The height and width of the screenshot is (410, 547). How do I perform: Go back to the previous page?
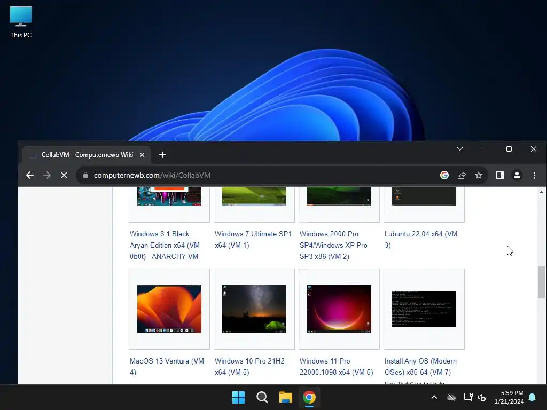point(30,175)
